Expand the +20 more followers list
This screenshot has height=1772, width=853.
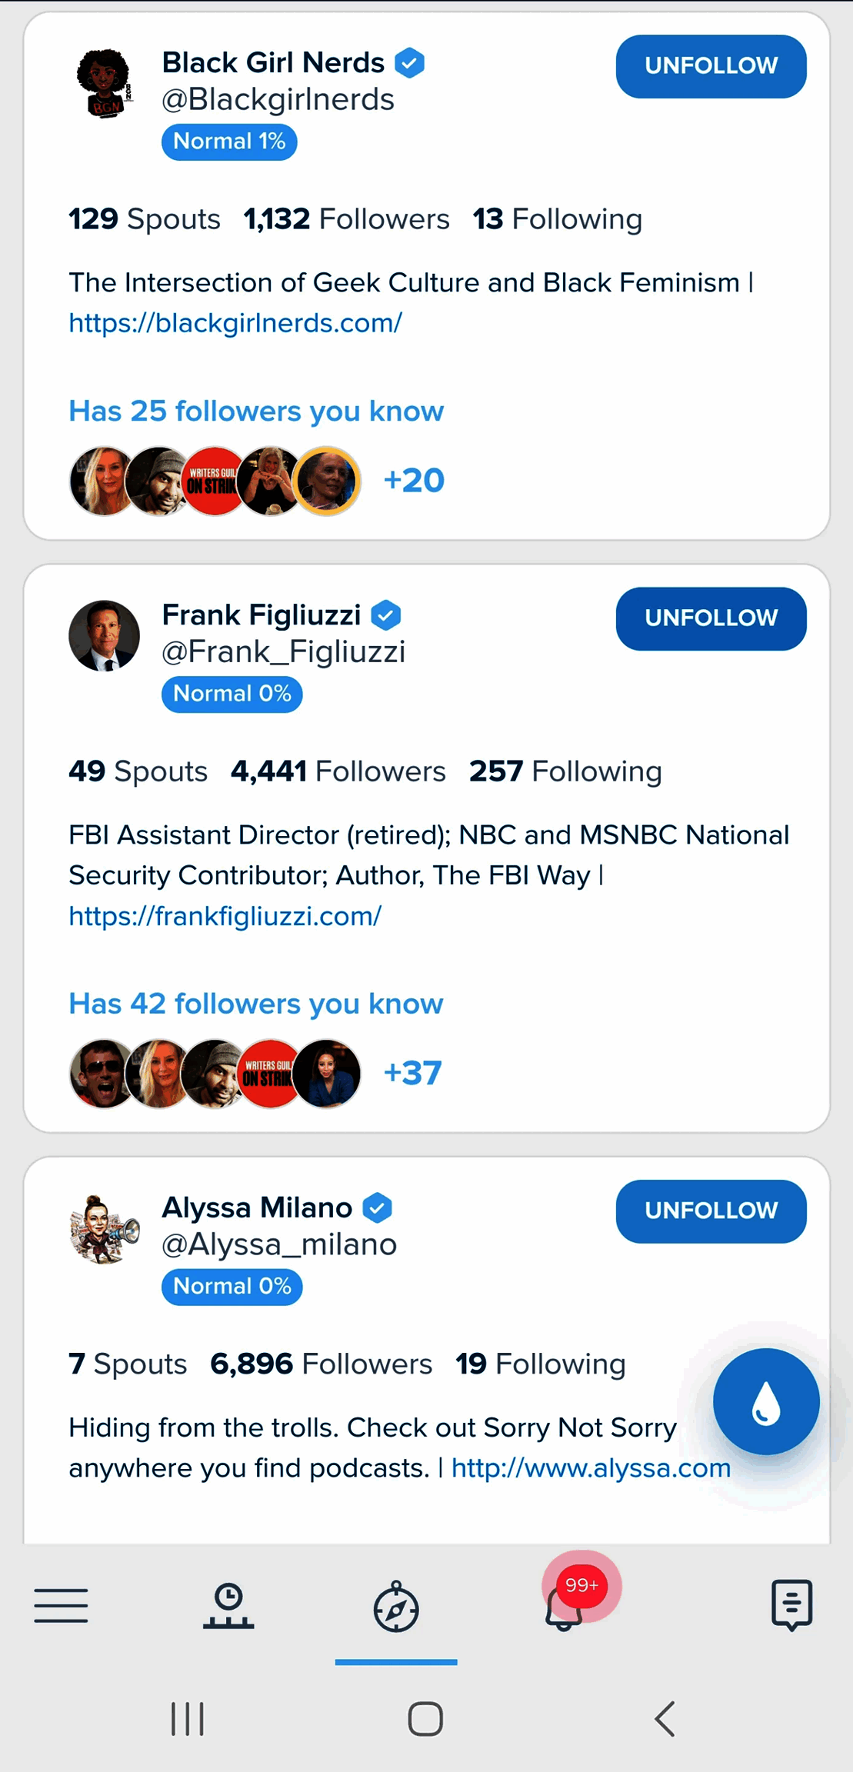click(414, 481)
